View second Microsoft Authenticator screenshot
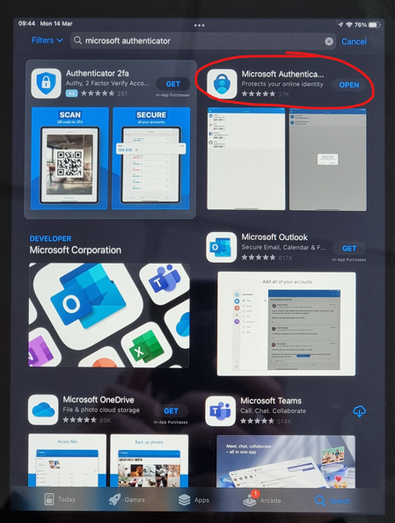The image size is (395, 523). (327, 159)
